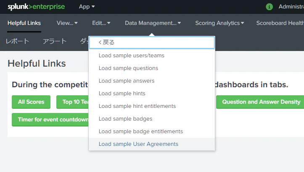
Task: Choose Load sample hint entitlements
Action: click(152, 106)
